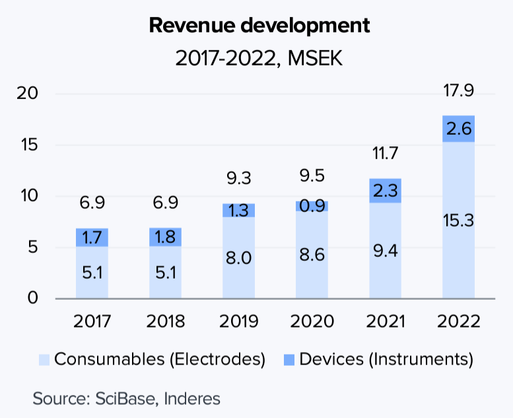This screenshot has width=513, height=418.
Task: Click the 11.7 total label above 2021
Action: (x=385, y=155)
